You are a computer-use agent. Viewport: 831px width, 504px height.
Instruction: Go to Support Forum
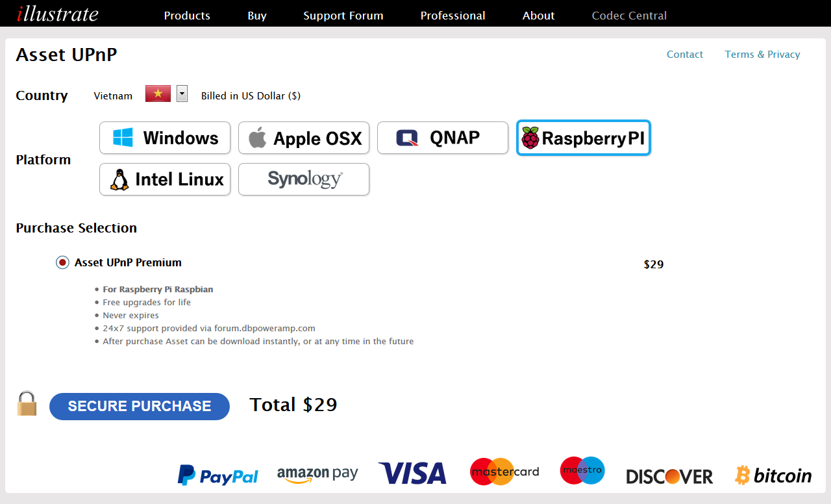[343, 16]
